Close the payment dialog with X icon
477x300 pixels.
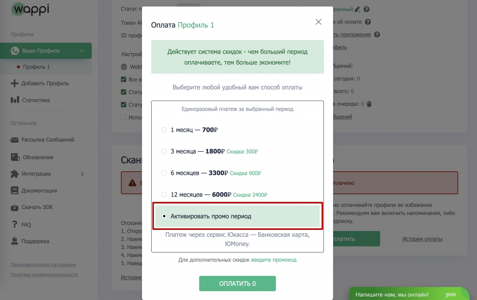(x=318, y=22)
